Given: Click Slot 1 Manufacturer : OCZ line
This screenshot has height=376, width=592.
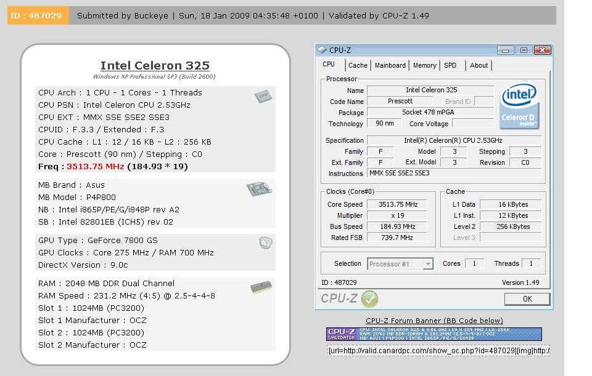Looking at the screenshot, I should click(92, 320).
